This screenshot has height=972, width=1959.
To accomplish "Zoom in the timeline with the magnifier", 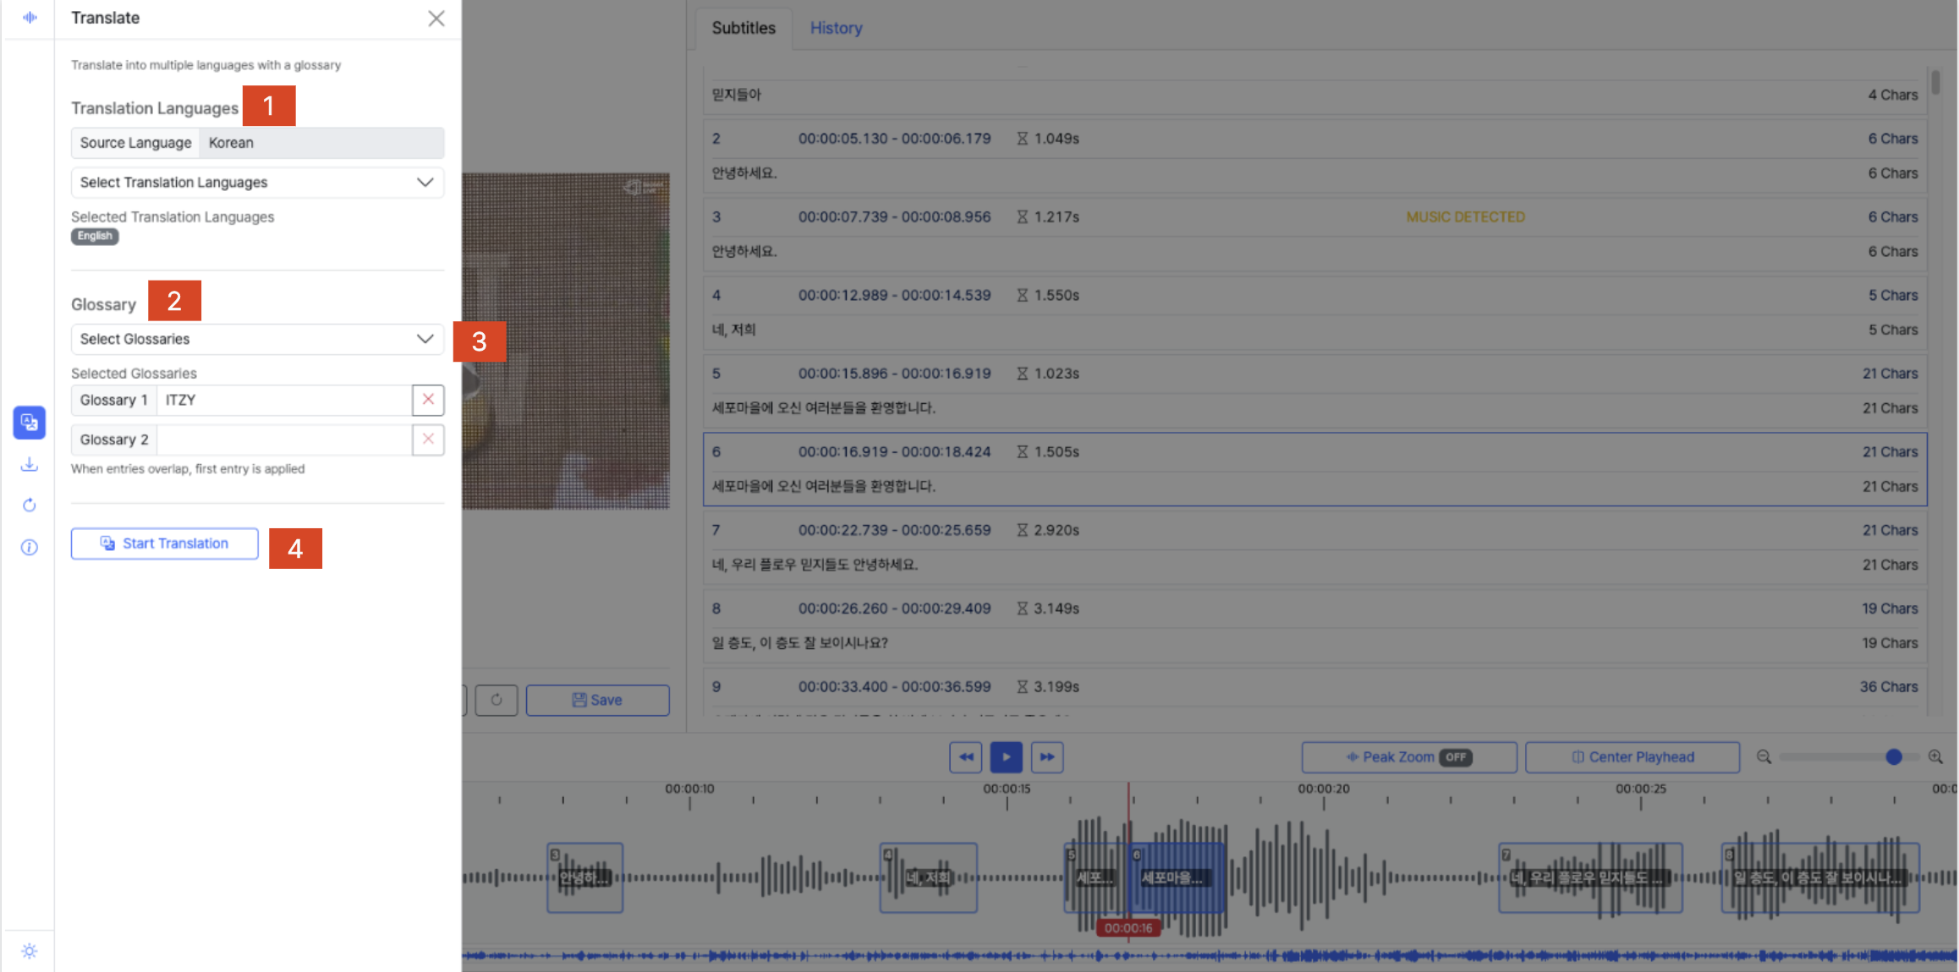I will pos(1935,757).
